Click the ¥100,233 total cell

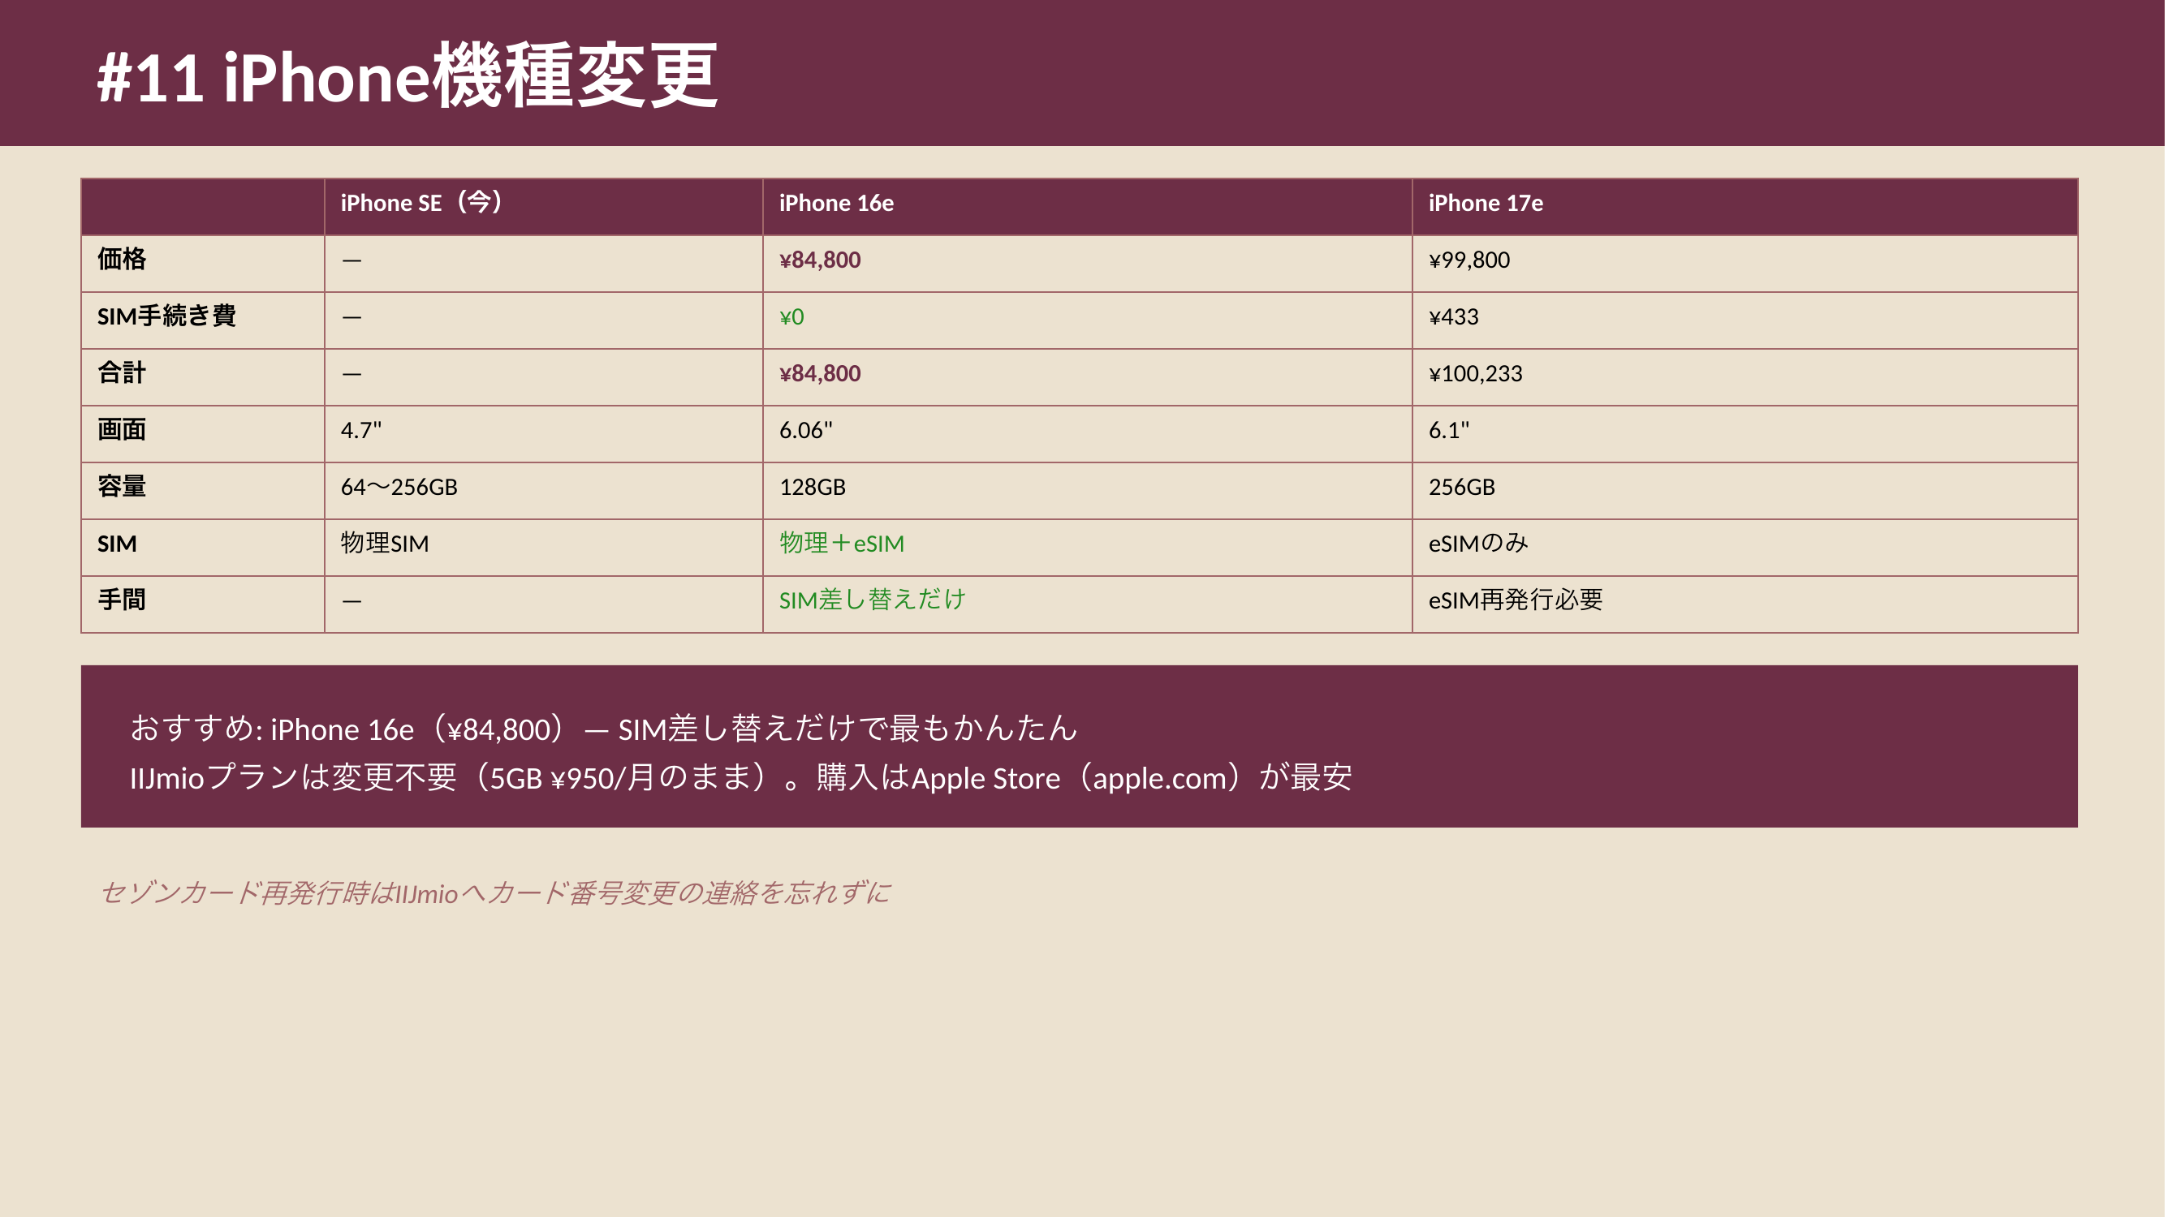(1475, 373)
